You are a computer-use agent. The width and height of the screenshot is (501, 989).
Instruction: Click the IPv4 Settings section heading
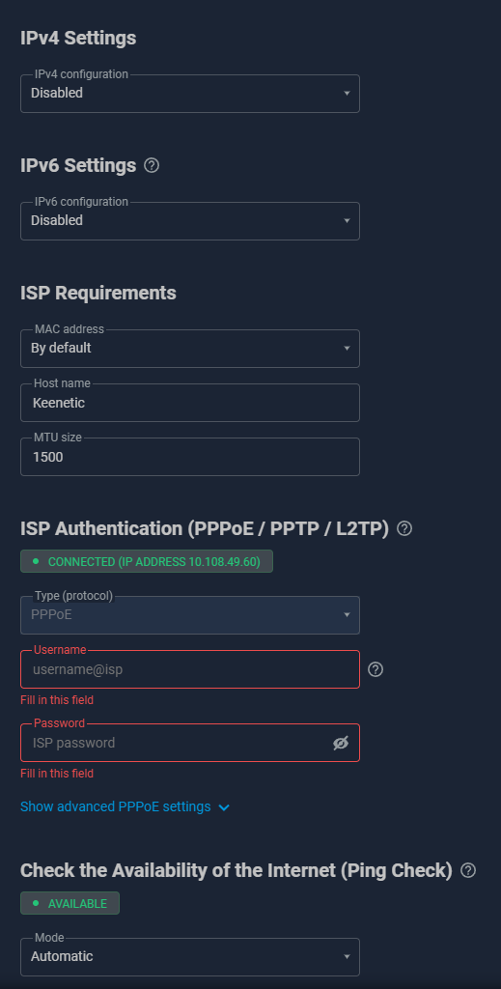[x=78, y=38]
